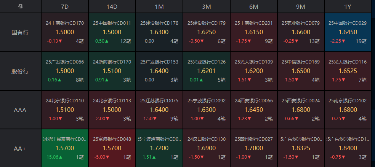The width and height of the screenshot is (375, 167).
Task: Open the 25中国银行CD011 quote cell
Action: tap(112, 32)
